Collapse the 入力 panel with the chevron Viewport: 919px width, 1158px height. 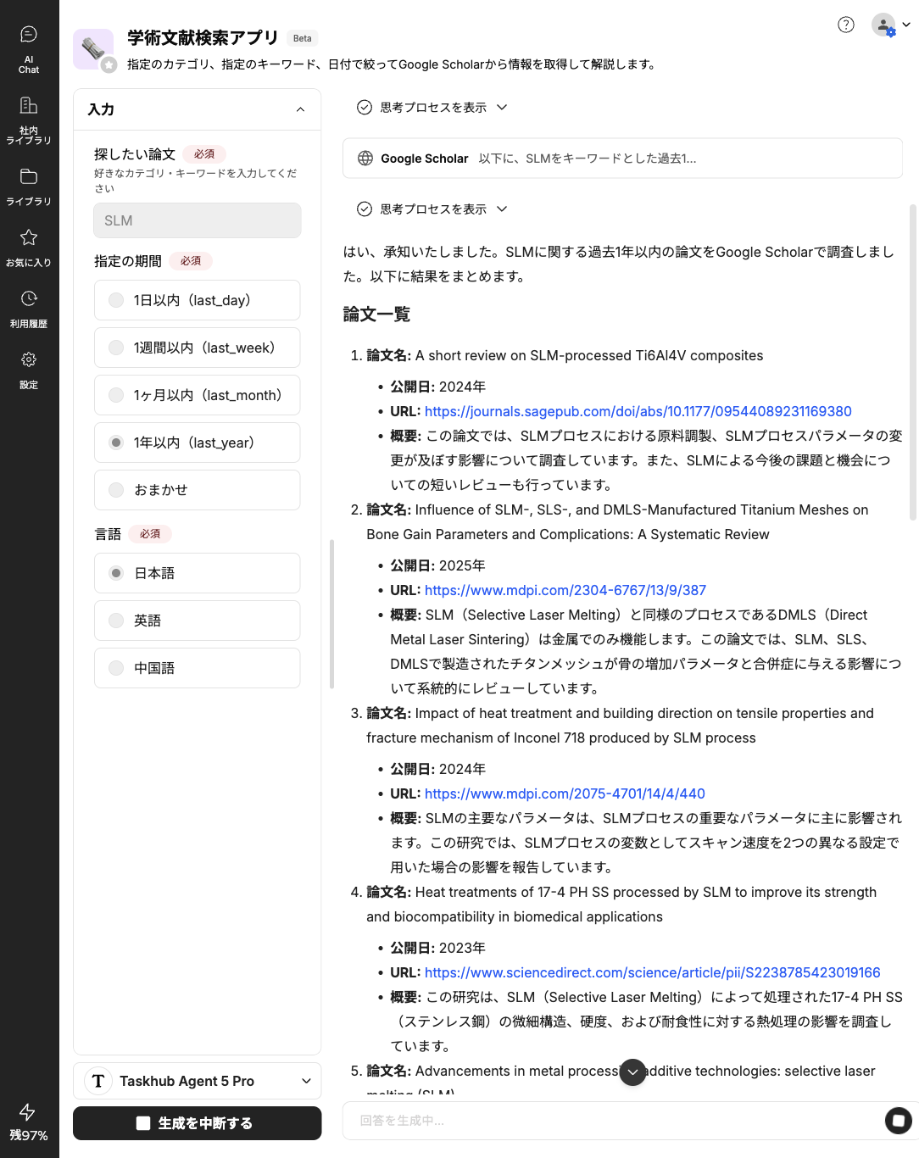tap(300, 109)
